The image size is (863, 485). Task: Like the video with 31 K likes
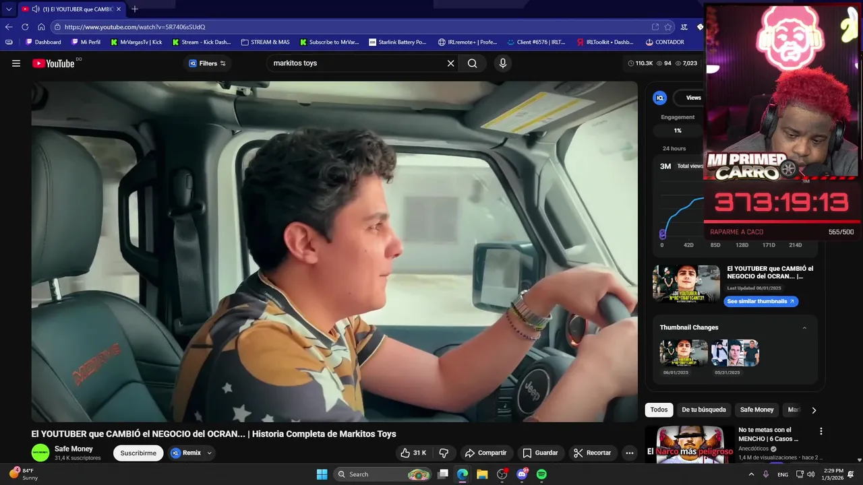[x=413, y=453]
